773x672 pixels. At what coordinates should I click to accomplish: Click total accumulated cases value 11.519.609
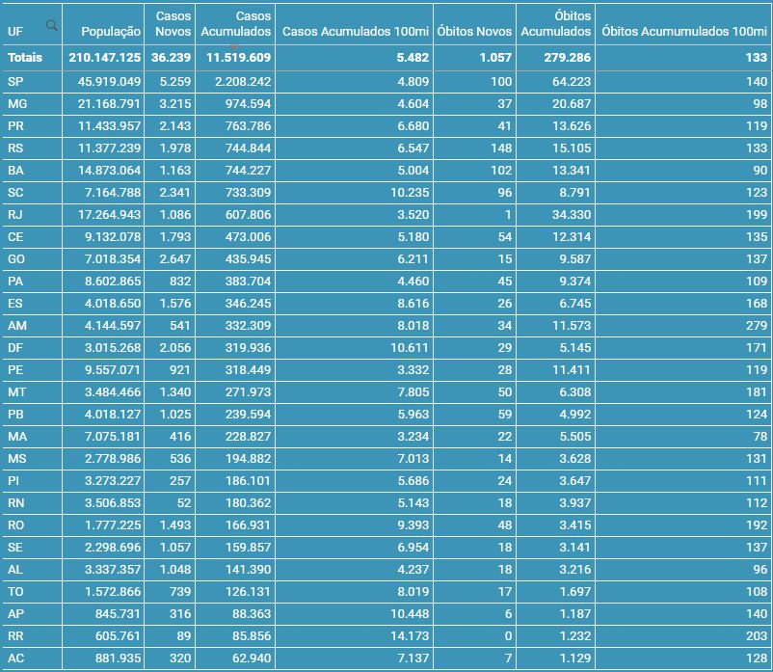[x=236, y=58]
